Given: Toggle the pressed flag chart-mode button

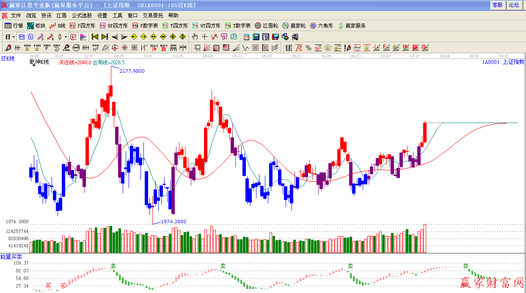Looking at the screenshot, I should click(x=83, y=37).
